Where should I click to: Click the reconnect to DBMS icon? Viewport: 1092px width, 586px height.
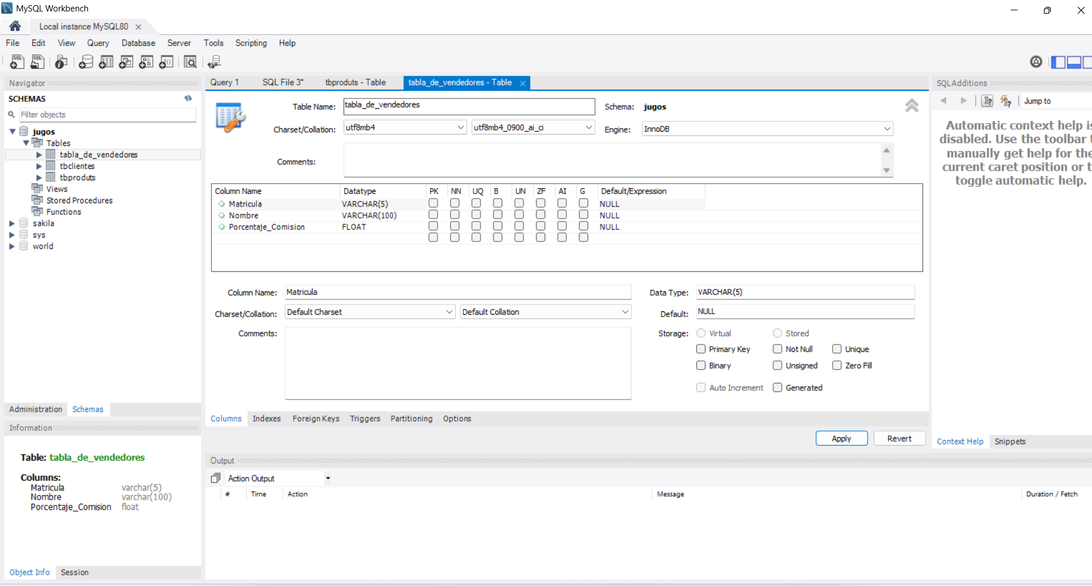[x=214, y=62]
